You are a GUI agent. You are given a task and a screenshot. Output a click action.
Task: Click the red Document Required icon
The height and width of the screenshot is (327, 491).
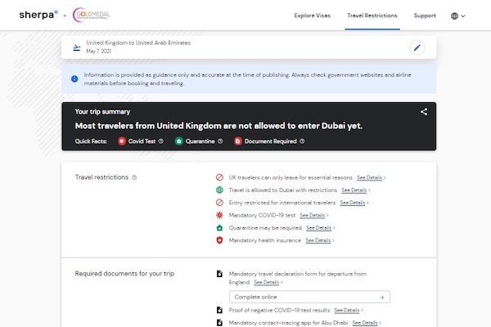click(238, 141)
